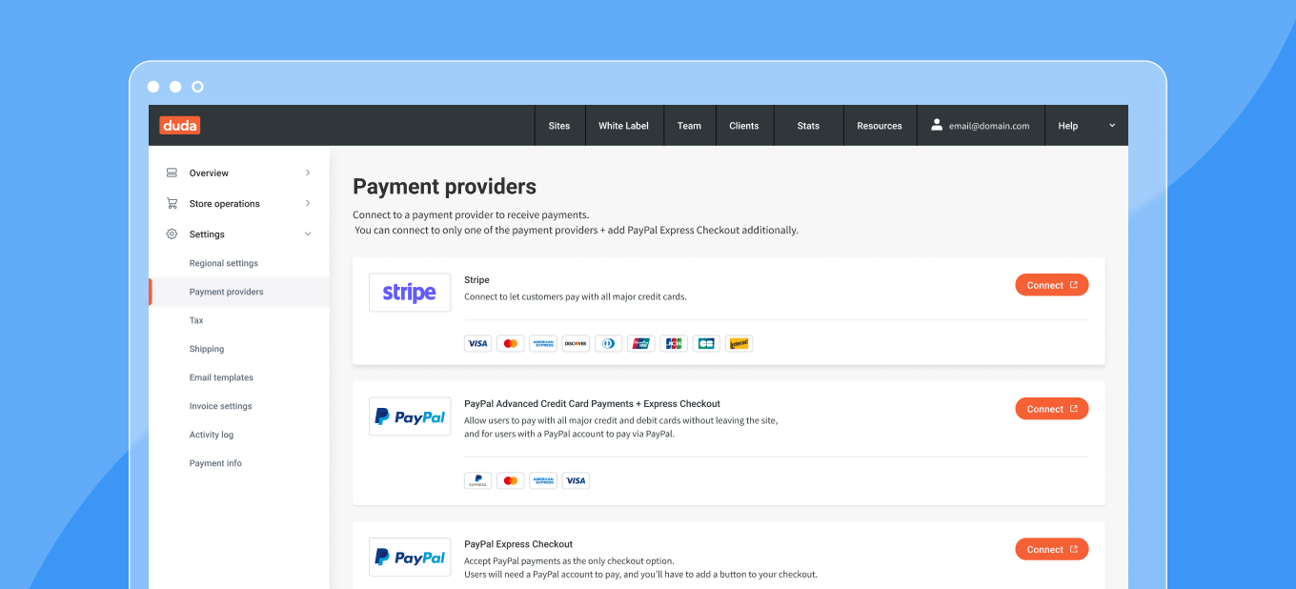Click the PayPal logo in Advanced Credit Card card

click(x=410, y=416)
